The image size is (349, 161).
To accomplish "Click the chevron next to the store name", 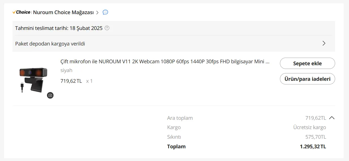I will tap(97, 12).
